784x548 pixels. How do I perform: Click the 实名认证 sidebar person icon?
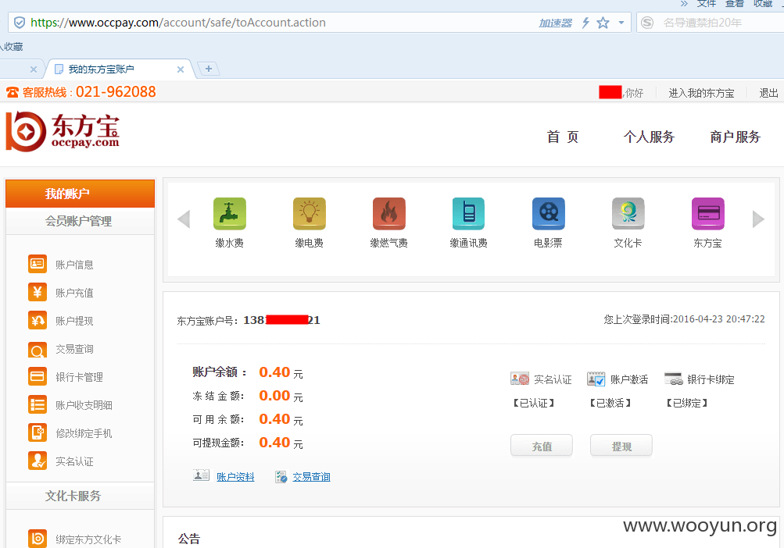coord(38,461)
